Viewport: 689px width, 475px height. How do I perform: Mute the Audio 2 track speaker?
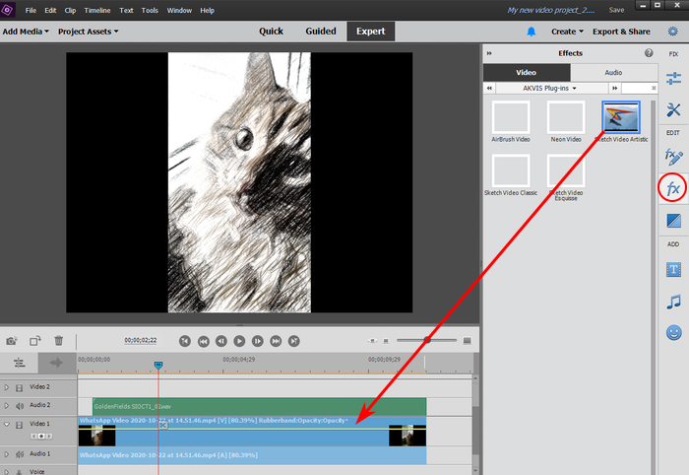(20, 405)
